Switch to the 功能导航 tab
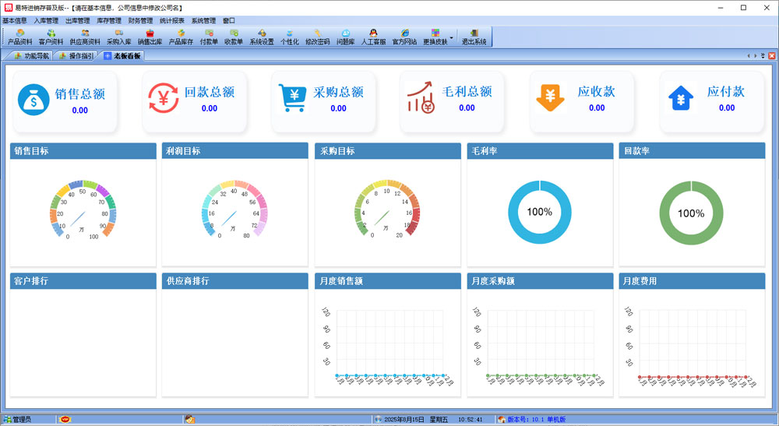Viewport: 779px width, 426px height. click(30, 56)
